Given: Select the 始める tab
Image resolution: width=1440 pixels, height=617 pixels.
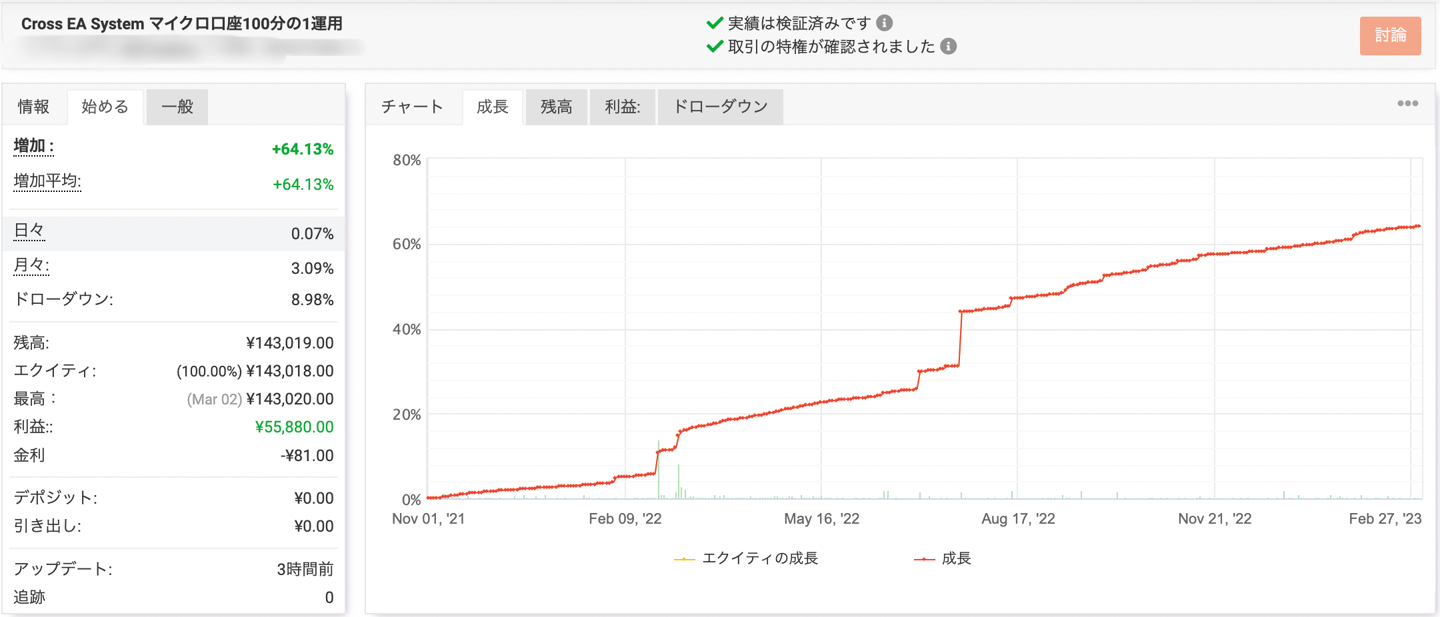Looking at the screenshot, I should tap(105, 107).
